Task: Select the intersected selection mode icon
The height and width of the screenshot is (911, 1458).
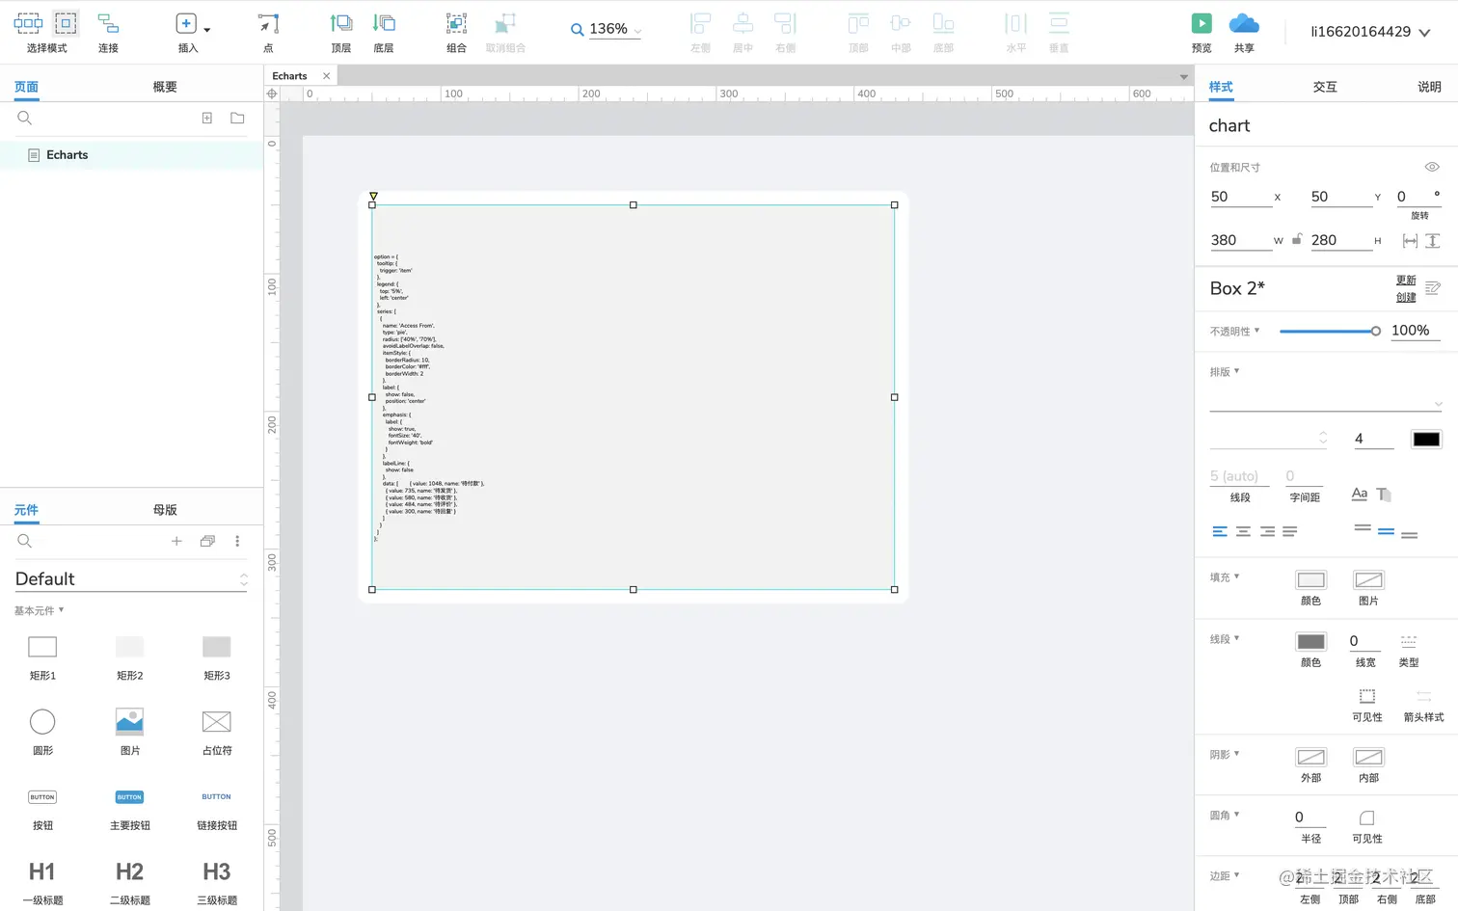Action: coord(28,23)
